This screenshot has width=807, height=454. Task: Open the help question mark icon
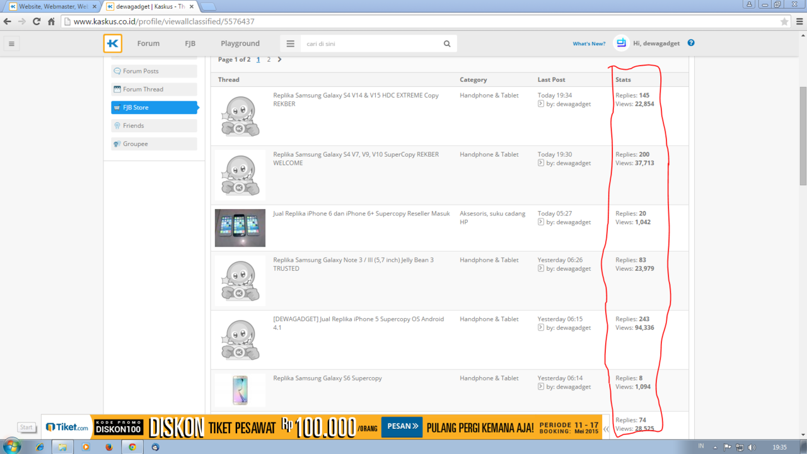tap(691, 43)
